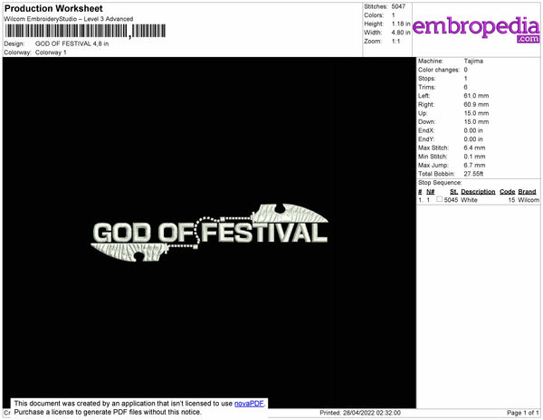Screen dimensions: 543x420
Task: Click Total Bobbin value 27.55ft
Action: pyautogui.click(x=473, y=174)
